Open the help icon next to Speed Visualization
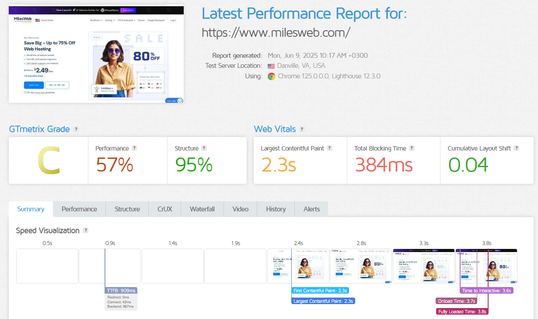The width and height of the screenshot is (538, 319). click(86, 230)
